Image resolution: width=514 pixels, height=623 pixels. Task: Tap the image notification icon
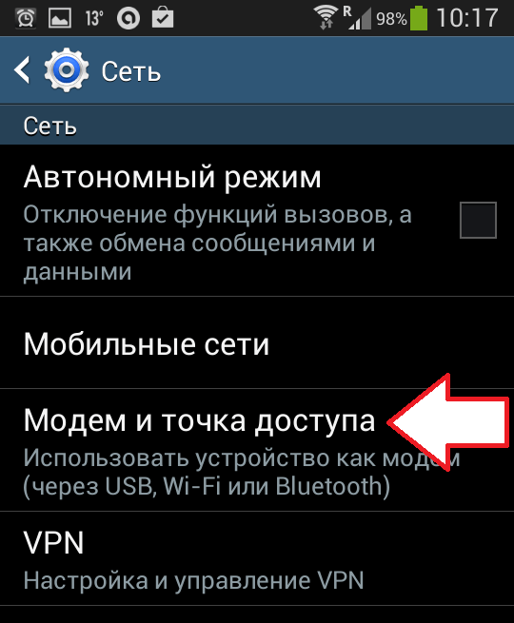click(60, 18)
